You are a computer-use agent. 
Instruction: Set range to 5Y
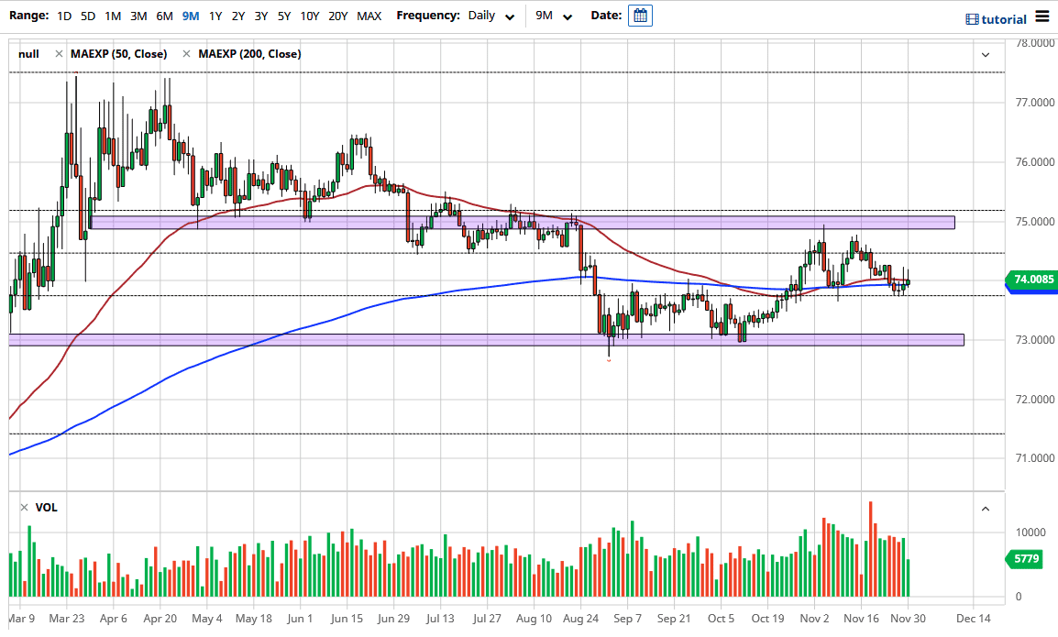[x=284, y=16]
